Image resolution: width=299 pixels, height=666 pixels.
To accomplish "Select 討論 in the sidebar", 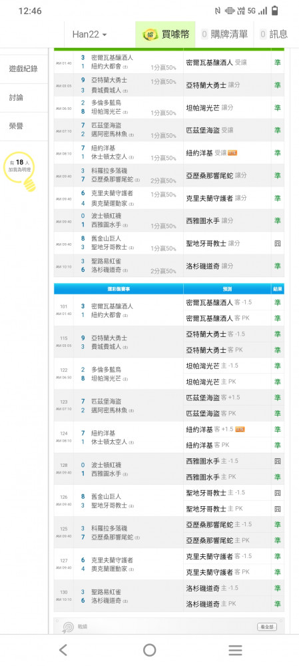I will (16, 97).
